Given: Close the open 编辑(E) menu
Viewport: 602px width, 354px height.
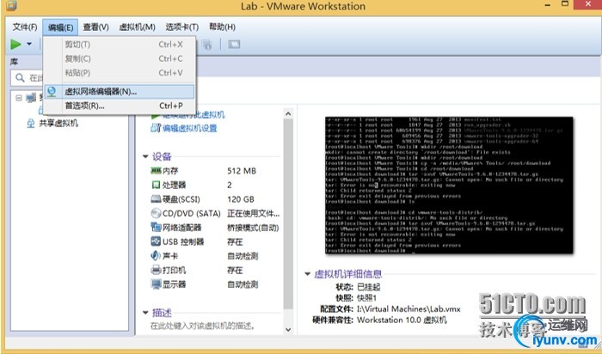Looking at the screenshot, I should point(60,27).
